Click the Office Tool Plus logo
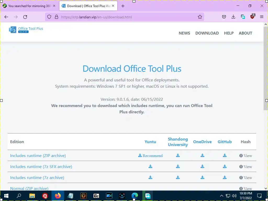The image size is (268, 201). click(x=26, y=30)
